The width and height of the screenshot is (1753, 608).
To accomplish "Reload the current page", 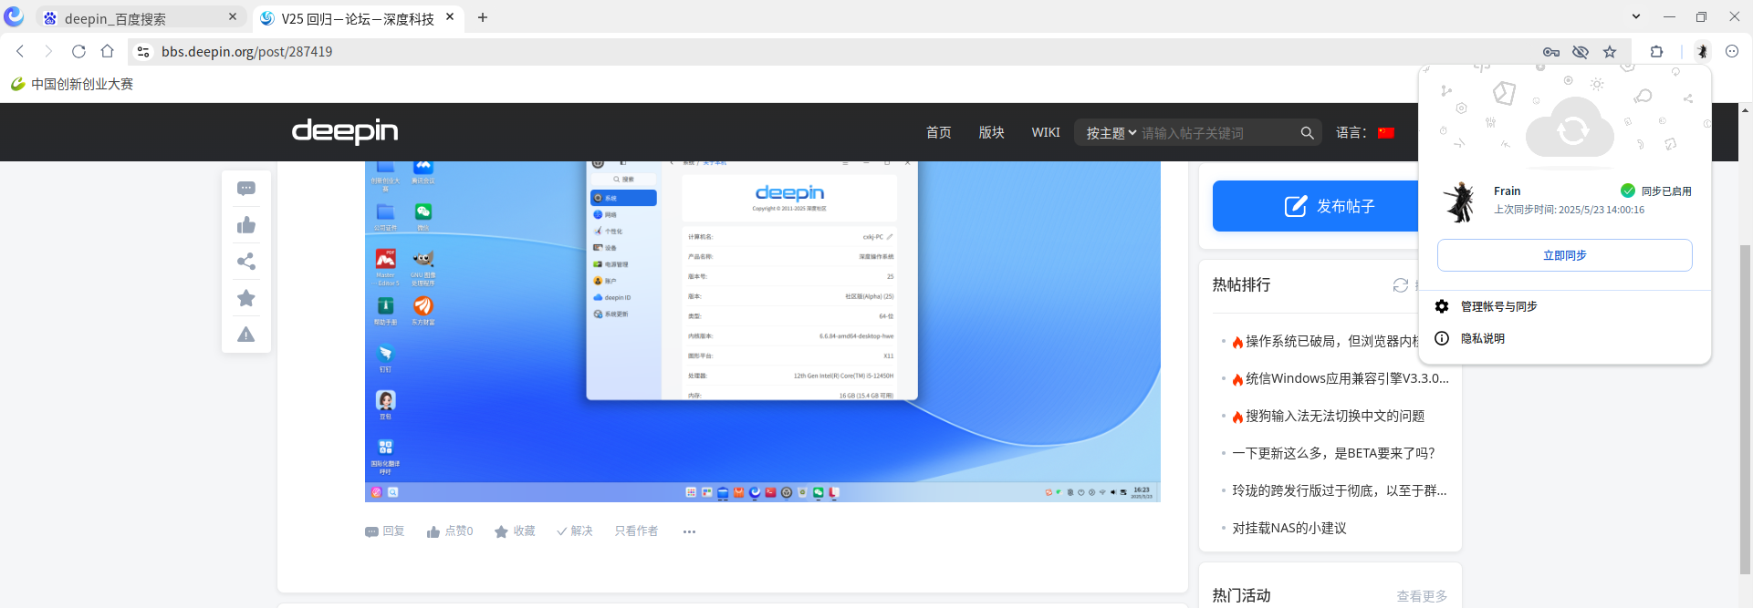I will click(x=78, y=52).
